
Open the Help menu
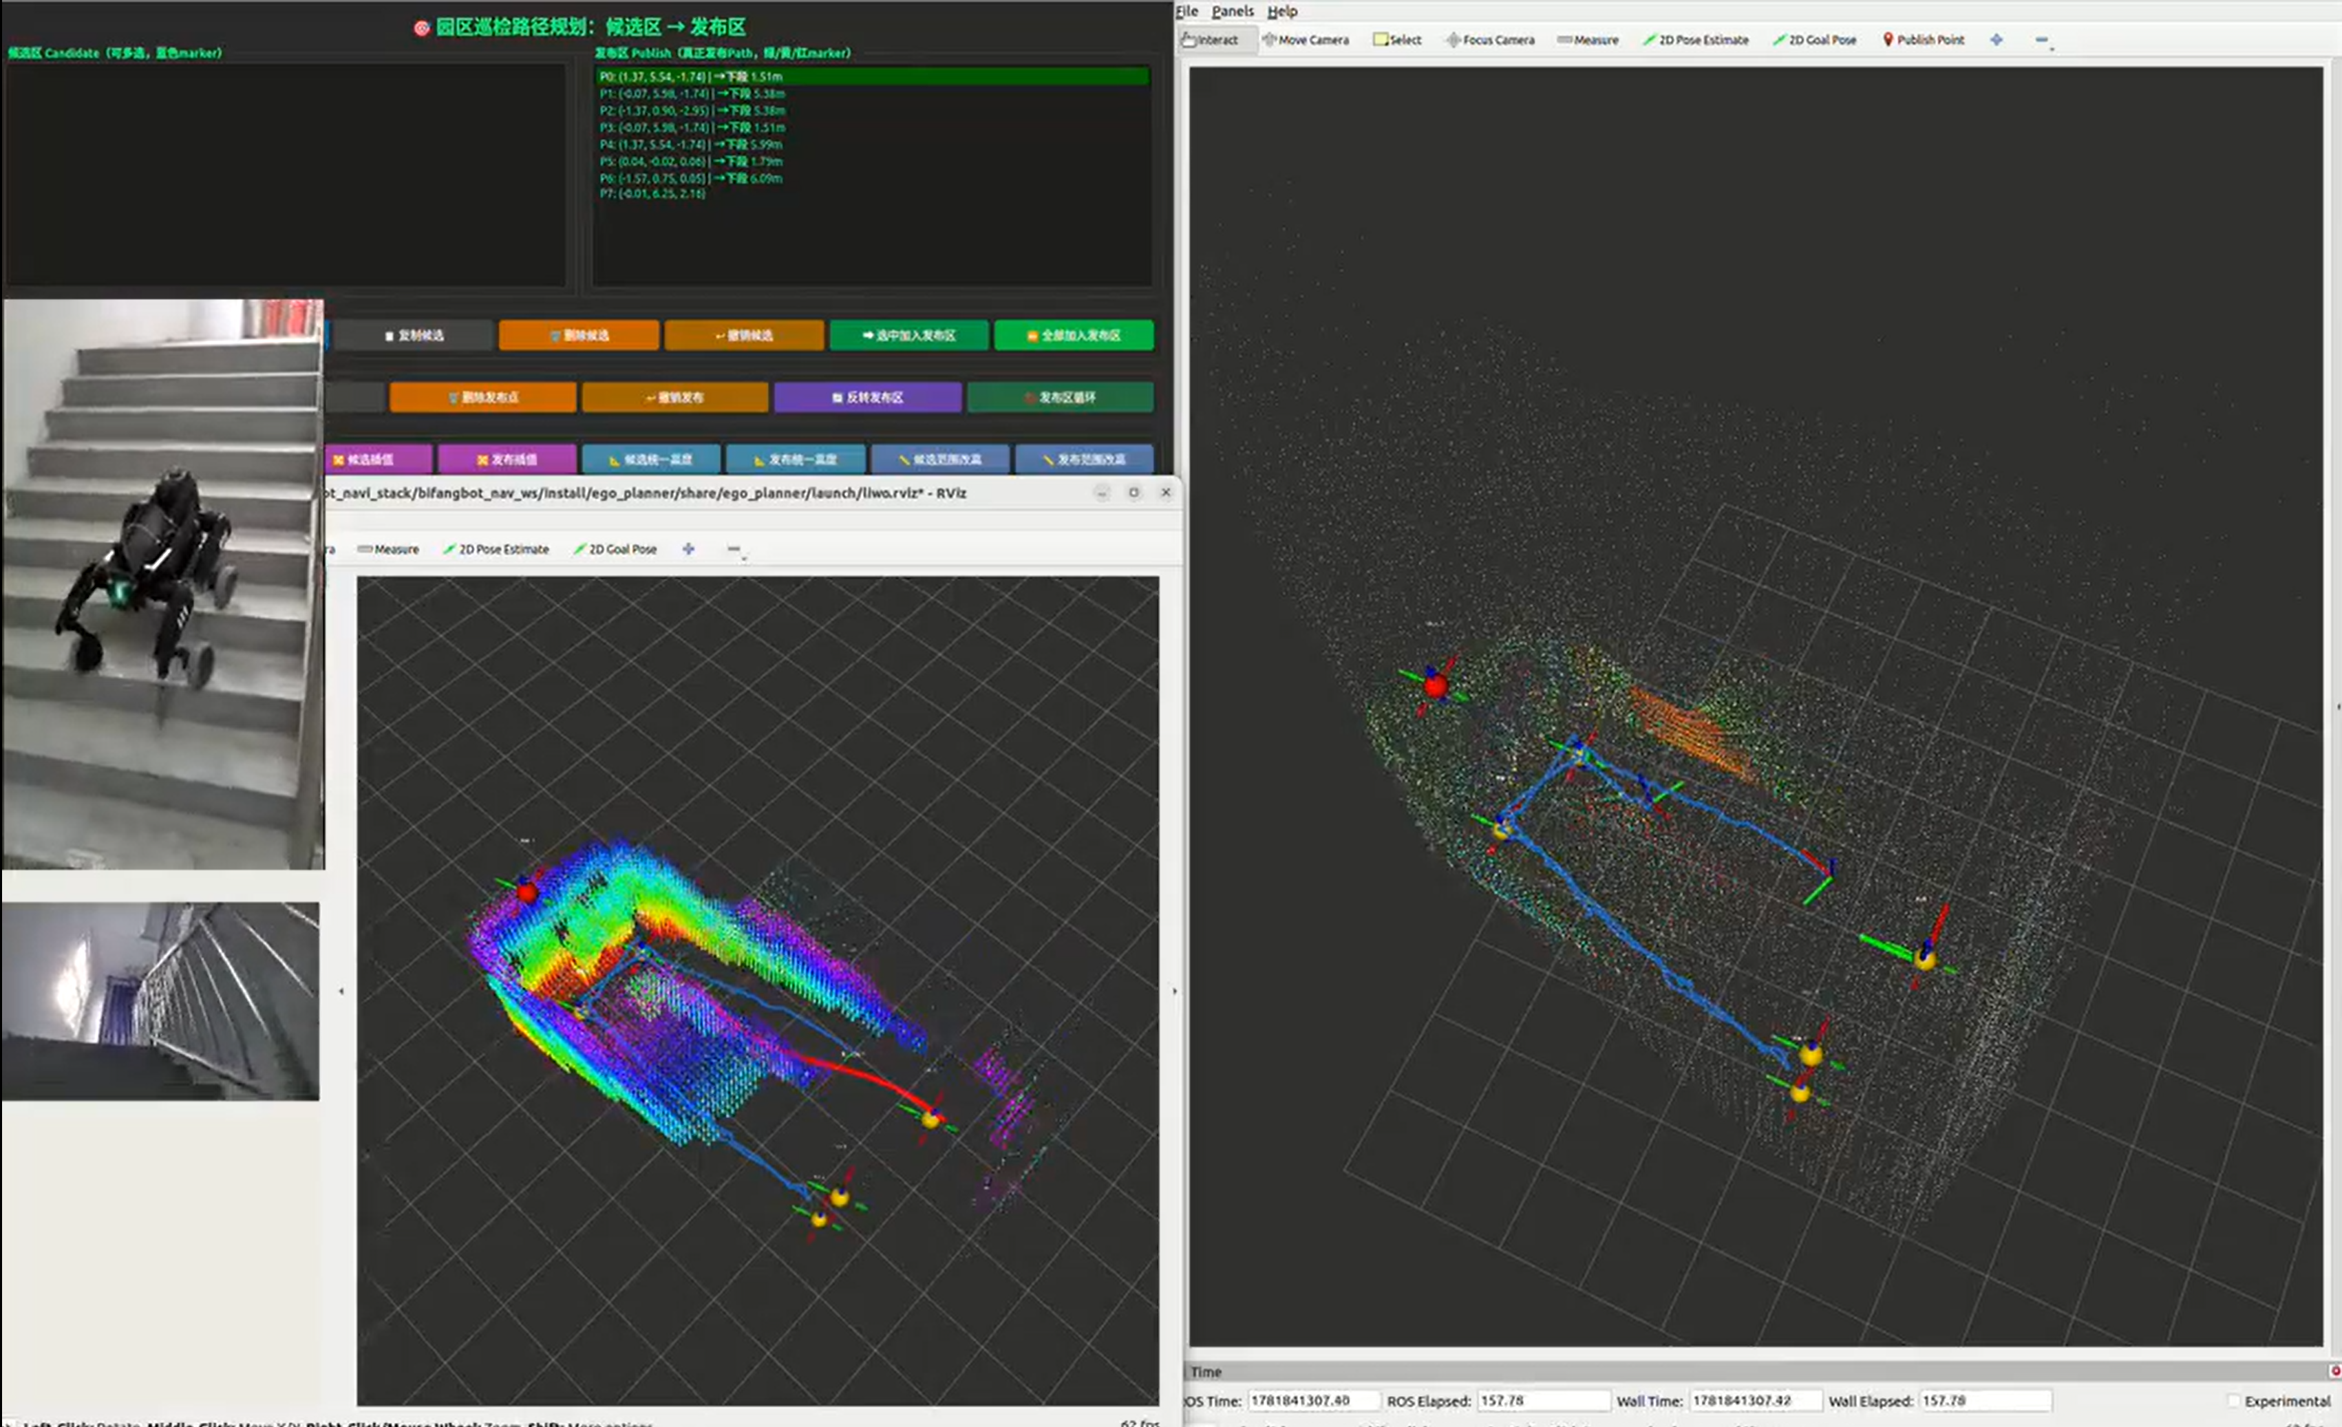(1281, 12)
